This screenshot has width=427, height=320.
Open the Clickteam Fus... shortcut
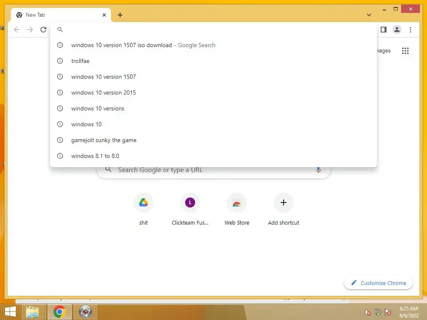(x=190, y=209)
